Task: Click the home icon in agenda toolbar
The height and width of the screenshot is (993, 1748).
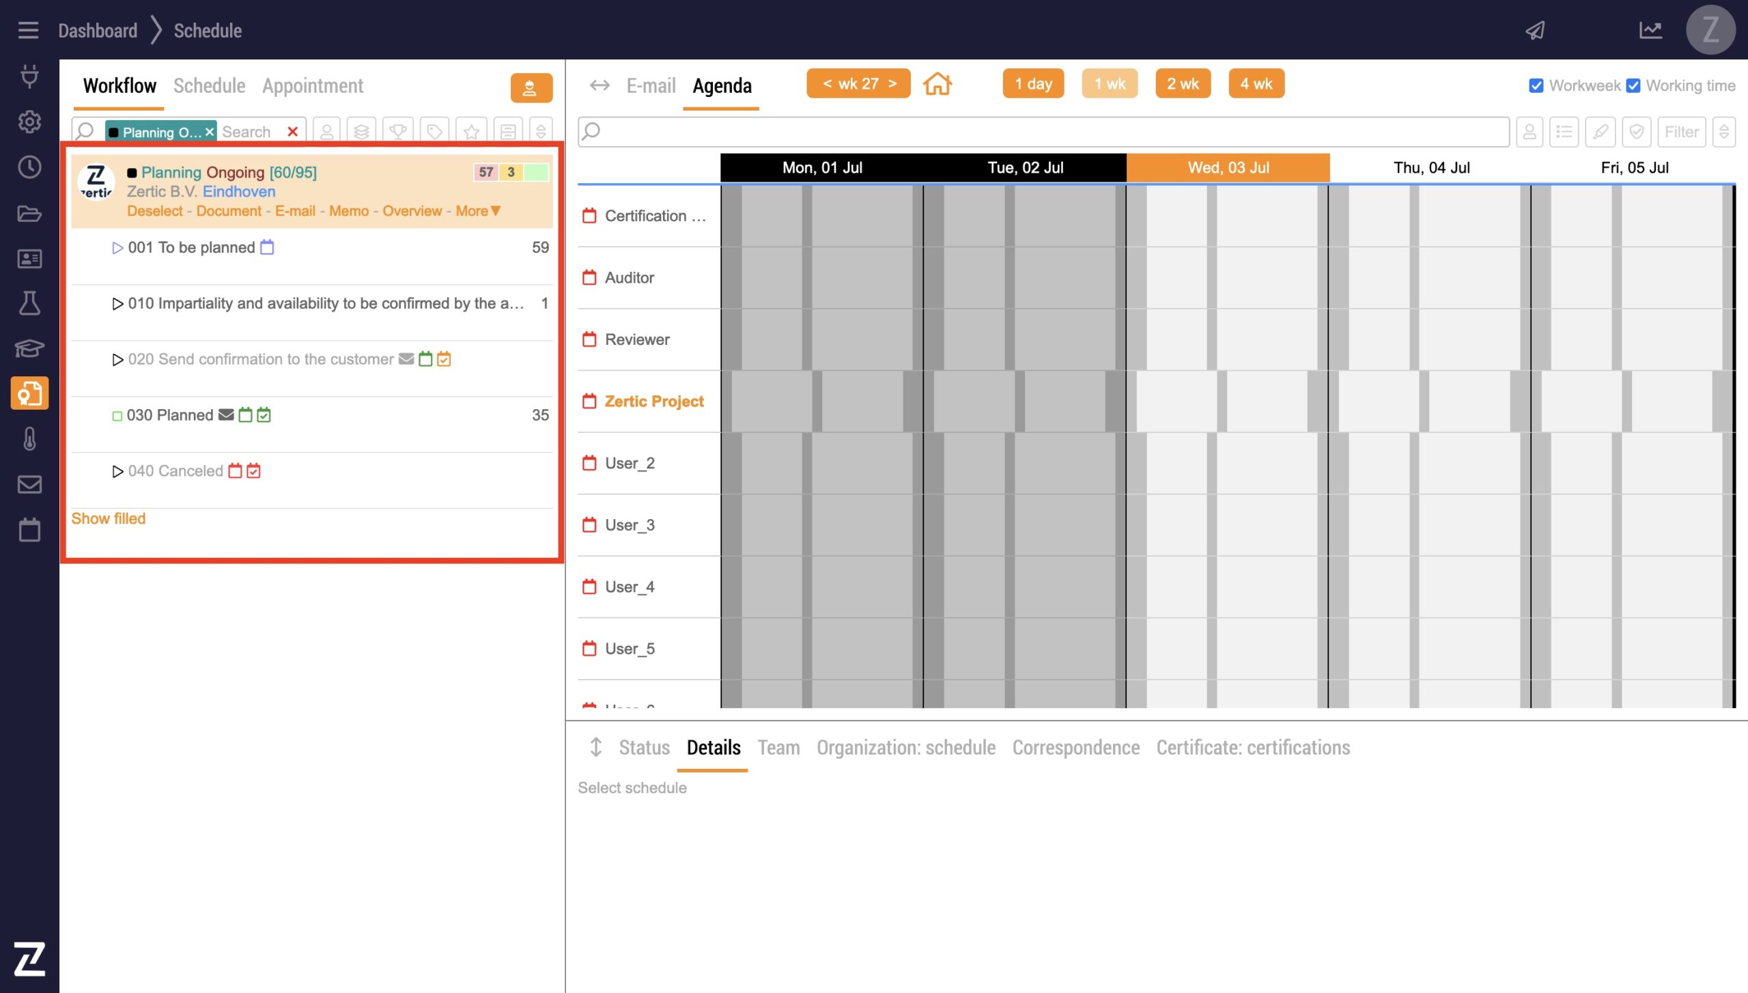Action: (x=938, y=84)
